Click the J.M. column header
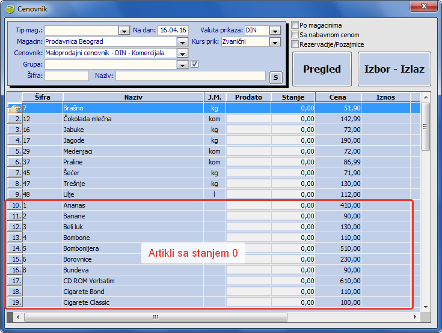 (215, 97)
